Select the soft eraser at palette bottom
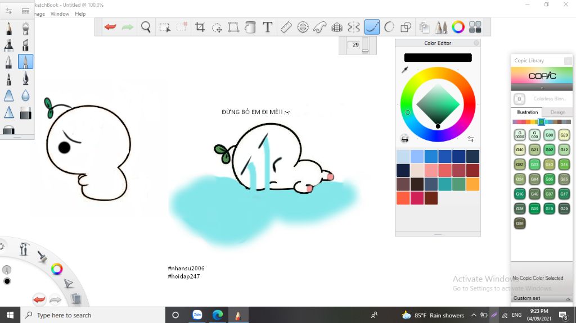The image size is (576, 323). point(9,130)
